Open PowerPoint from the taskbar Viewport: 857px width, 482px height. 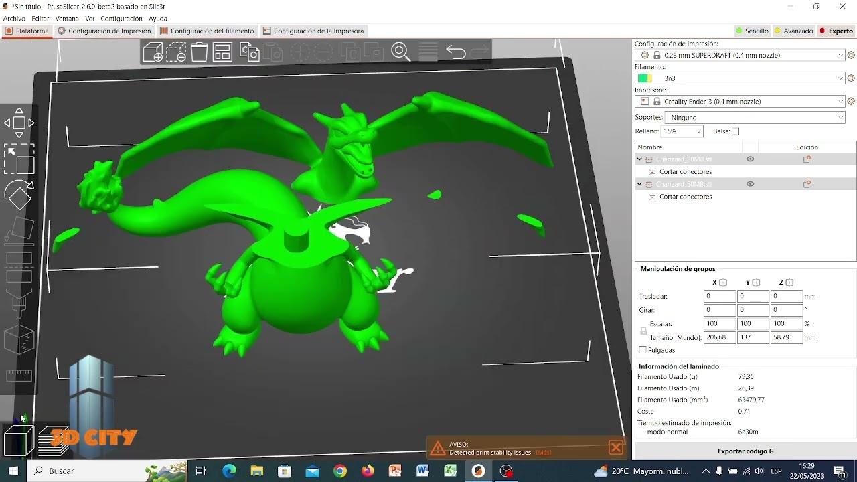394,471
